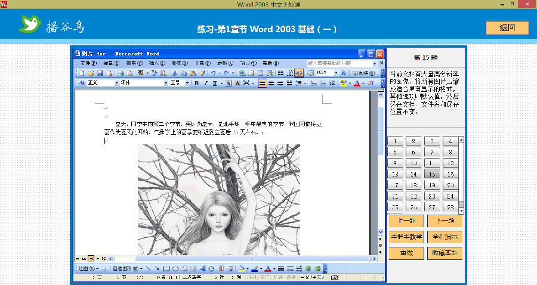Open the 自选图形 AutoShapes dropdown
537x285 pixels.
(x=128, y=268)
